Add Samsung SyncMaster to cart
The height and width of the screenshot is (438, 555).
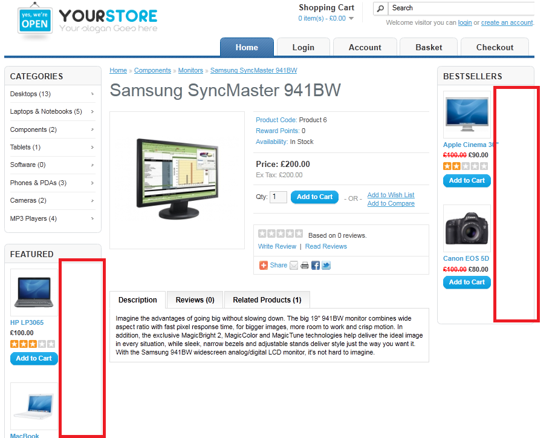point(314,197)
